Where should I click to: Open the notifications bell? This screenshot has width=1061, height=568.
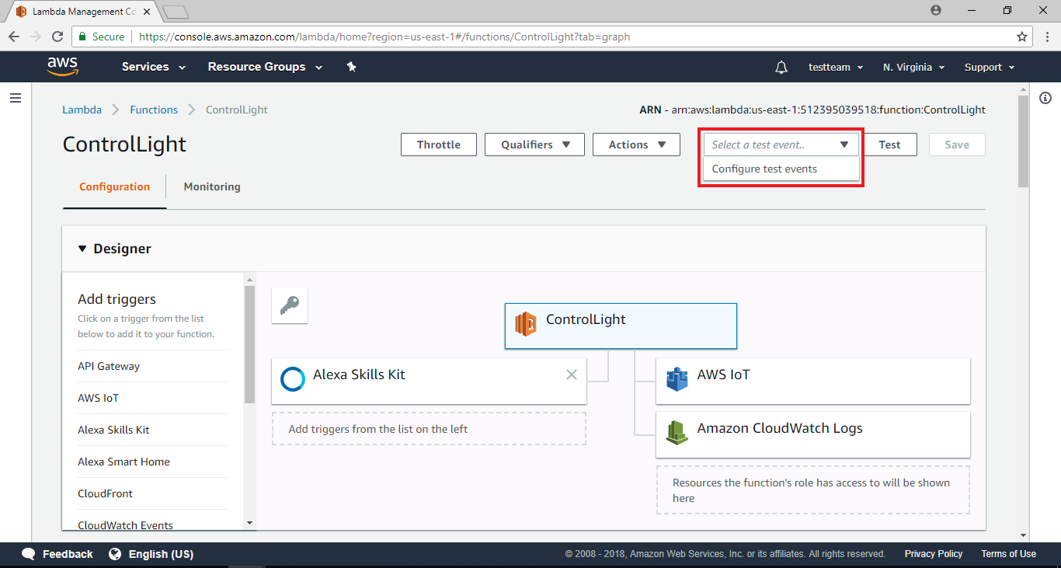pos(781,68)
